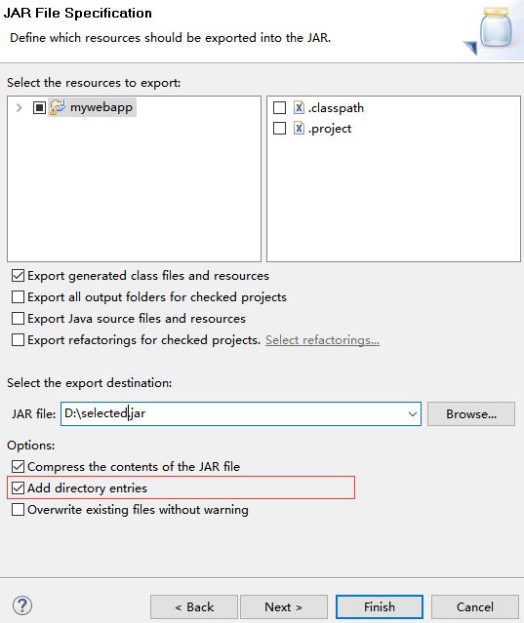Viewport: 524px width, 623px height.
Task: Click in the JAR file path field
Action: (x=234, y=414)
